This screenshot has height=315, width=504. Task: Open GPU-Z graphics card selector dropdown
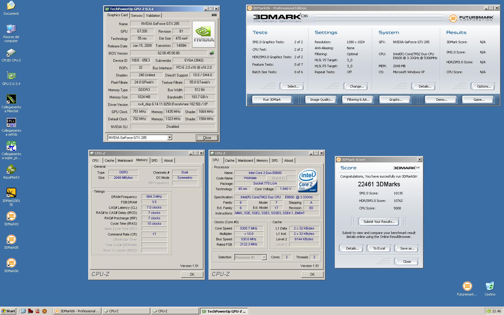(169, 137)
